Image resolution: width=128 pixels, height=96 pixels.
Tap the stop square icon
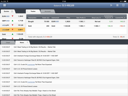click(117, 5)
